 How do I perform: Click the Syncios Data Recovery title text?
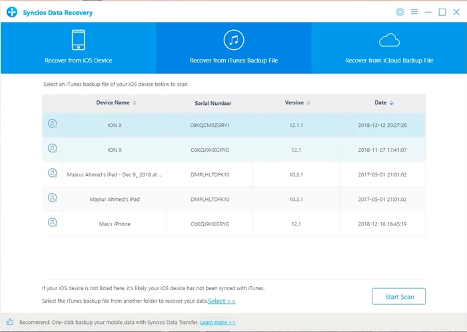58,13
